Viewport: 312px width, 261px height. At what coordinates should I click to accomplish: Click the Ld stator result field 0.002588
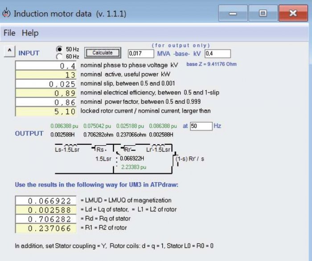tap(46, 210)
